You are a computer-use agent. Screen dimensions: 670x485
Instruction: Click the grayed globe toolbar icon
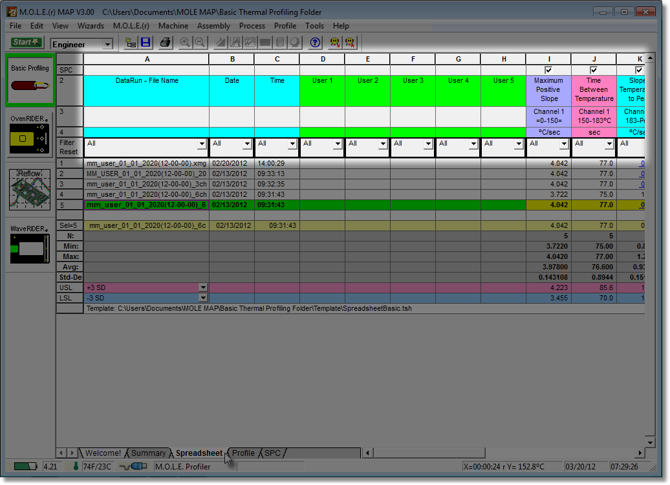coord(296,42)
